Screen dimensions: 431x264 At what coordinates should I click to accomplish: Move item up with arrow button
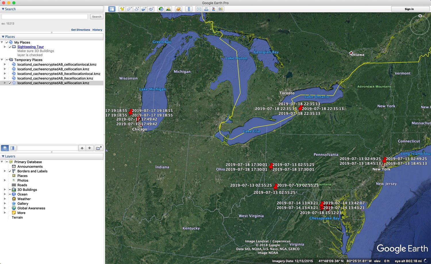(x=82, y=148)
